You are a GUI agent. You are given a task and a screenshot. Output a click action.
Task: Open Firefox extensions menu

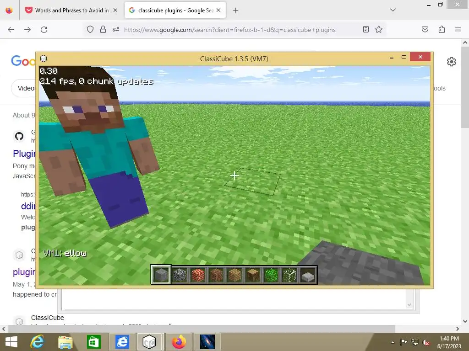tap(442, 29)
